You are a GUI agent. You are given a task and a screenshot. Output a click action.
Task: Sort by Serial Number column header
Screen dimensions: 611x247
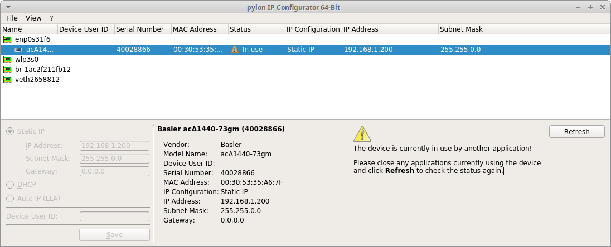[143, 29]
